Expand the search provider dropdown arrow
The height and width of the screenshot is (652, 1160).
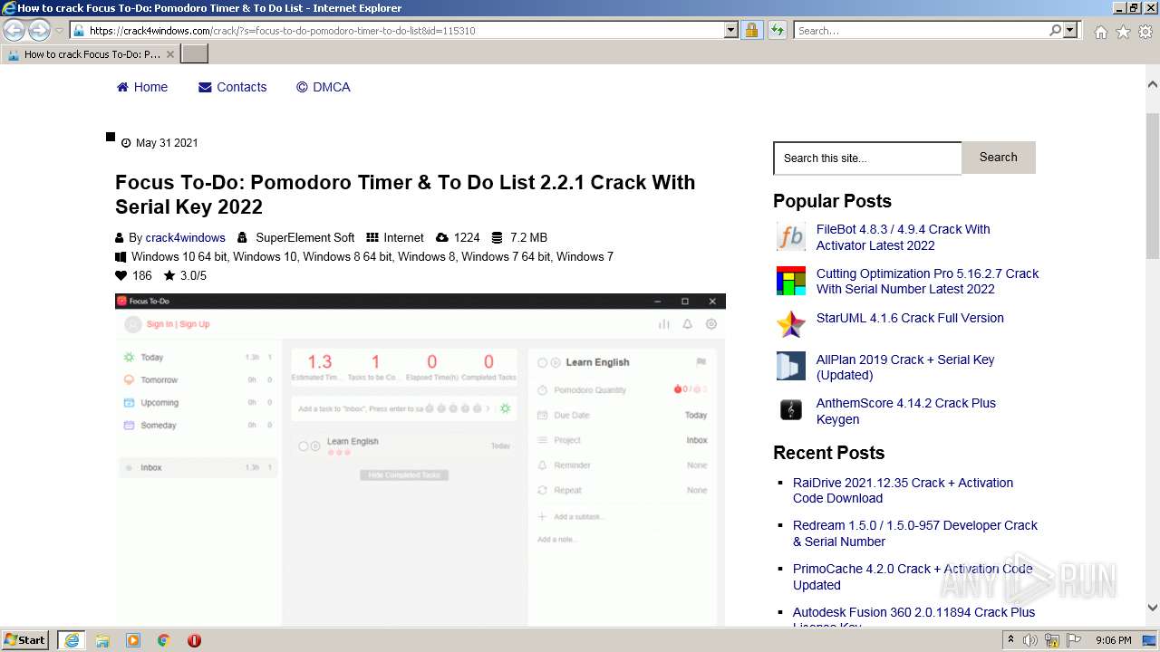pyautogui.click(x=1070, y=31)
